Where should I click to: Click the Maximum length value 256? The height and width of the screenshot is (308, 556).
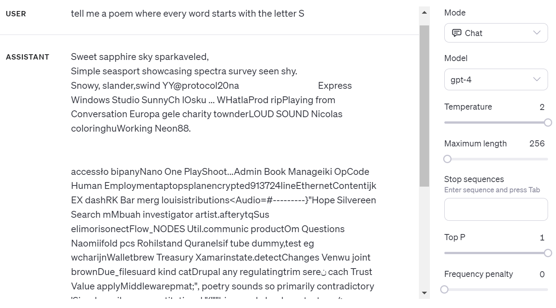click(537, 143)
